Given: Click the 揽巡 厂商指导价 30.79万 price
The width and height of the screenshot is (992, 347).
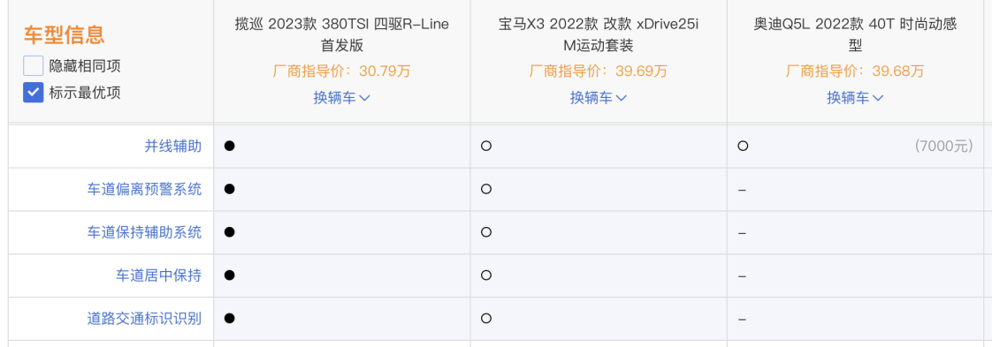Looking at the screenshot, I should (x=341, y=72).
